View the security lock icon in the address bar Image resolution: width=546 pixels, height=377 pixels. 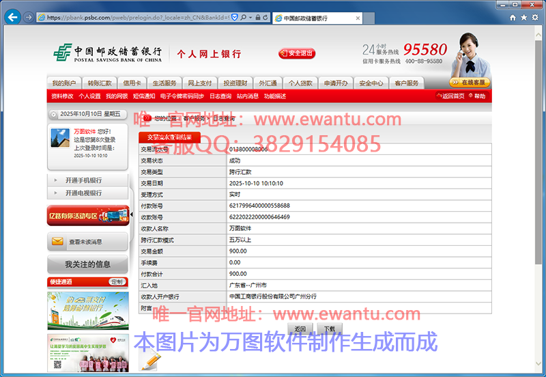click(x=258, y=18)
